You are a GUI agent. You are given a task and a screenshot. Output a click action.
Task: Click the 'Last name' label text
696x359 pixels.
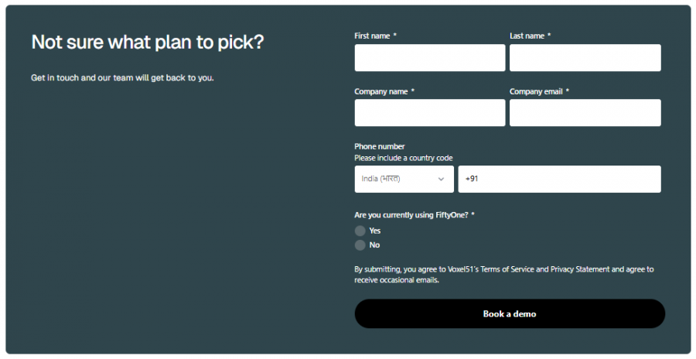coord(527,36)
